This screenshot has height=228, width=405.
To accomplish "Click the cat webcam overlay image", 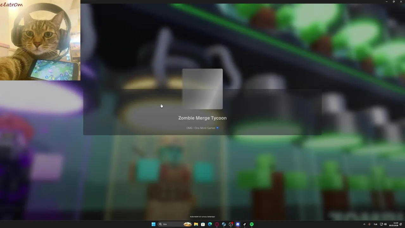I will point(40,40).
